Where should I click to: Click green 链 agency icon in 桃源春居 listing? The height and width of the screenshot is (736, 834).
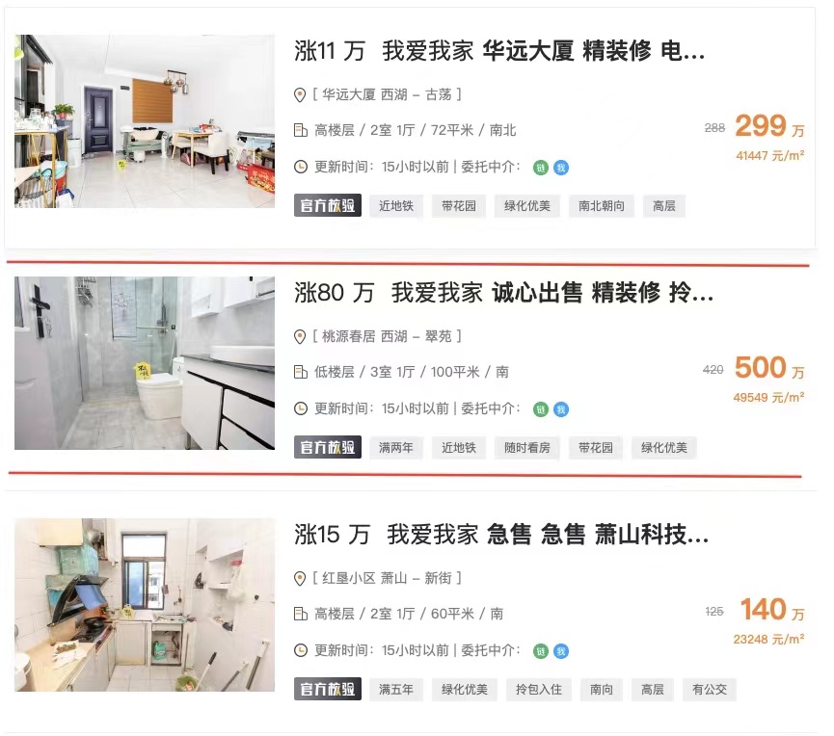540,409
